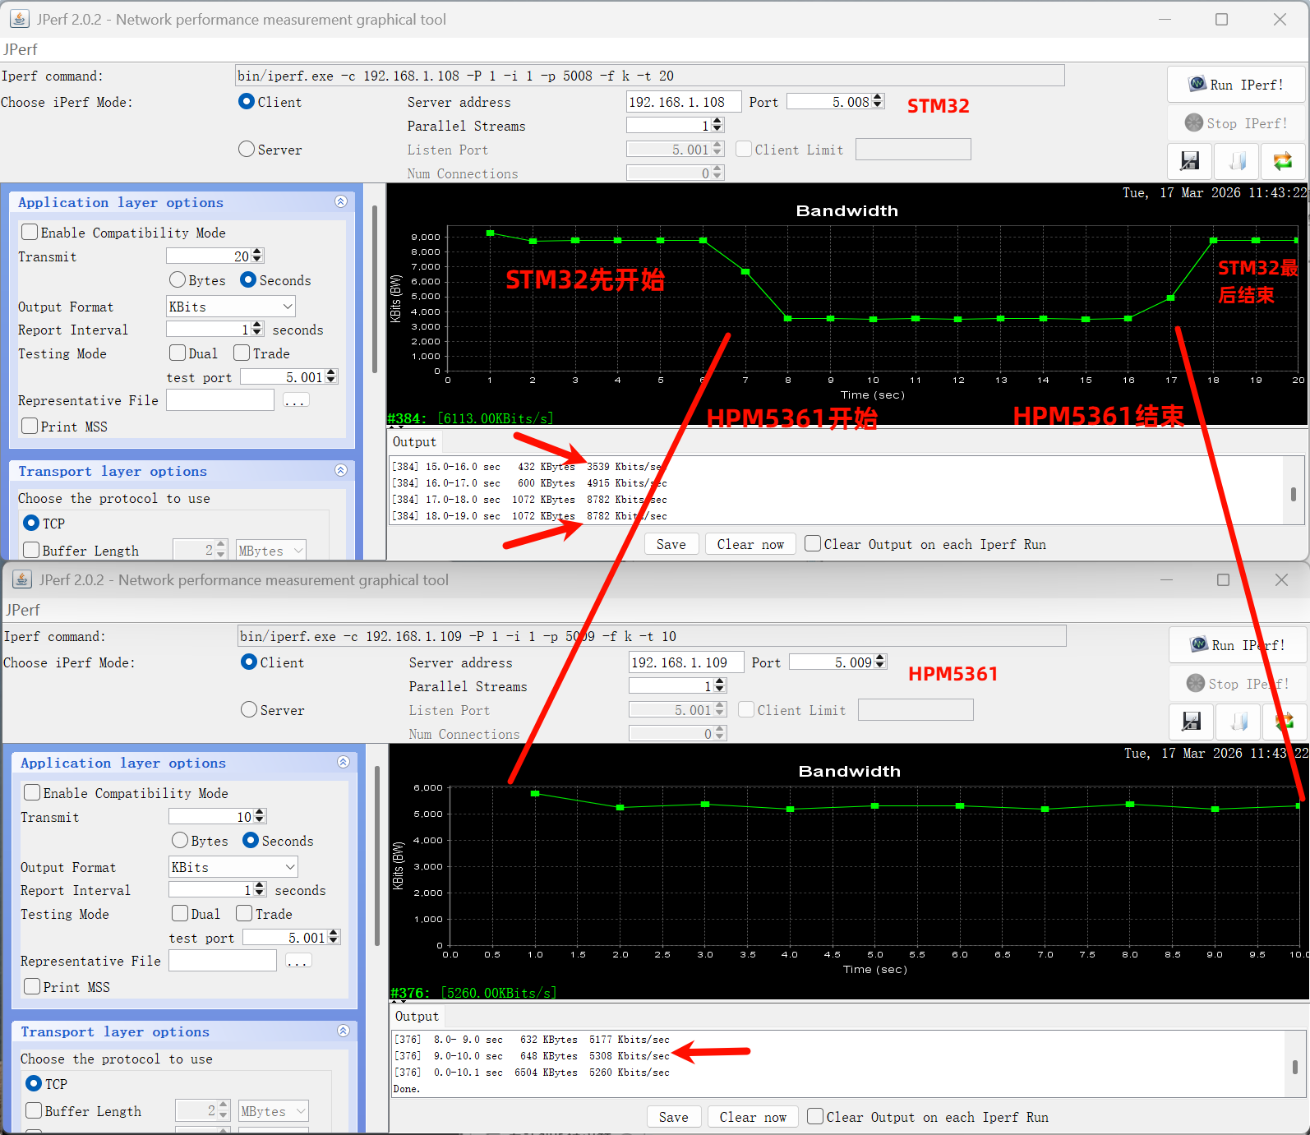
Task: Check Dual testing mode in the top window
Action: click(178, 353)
